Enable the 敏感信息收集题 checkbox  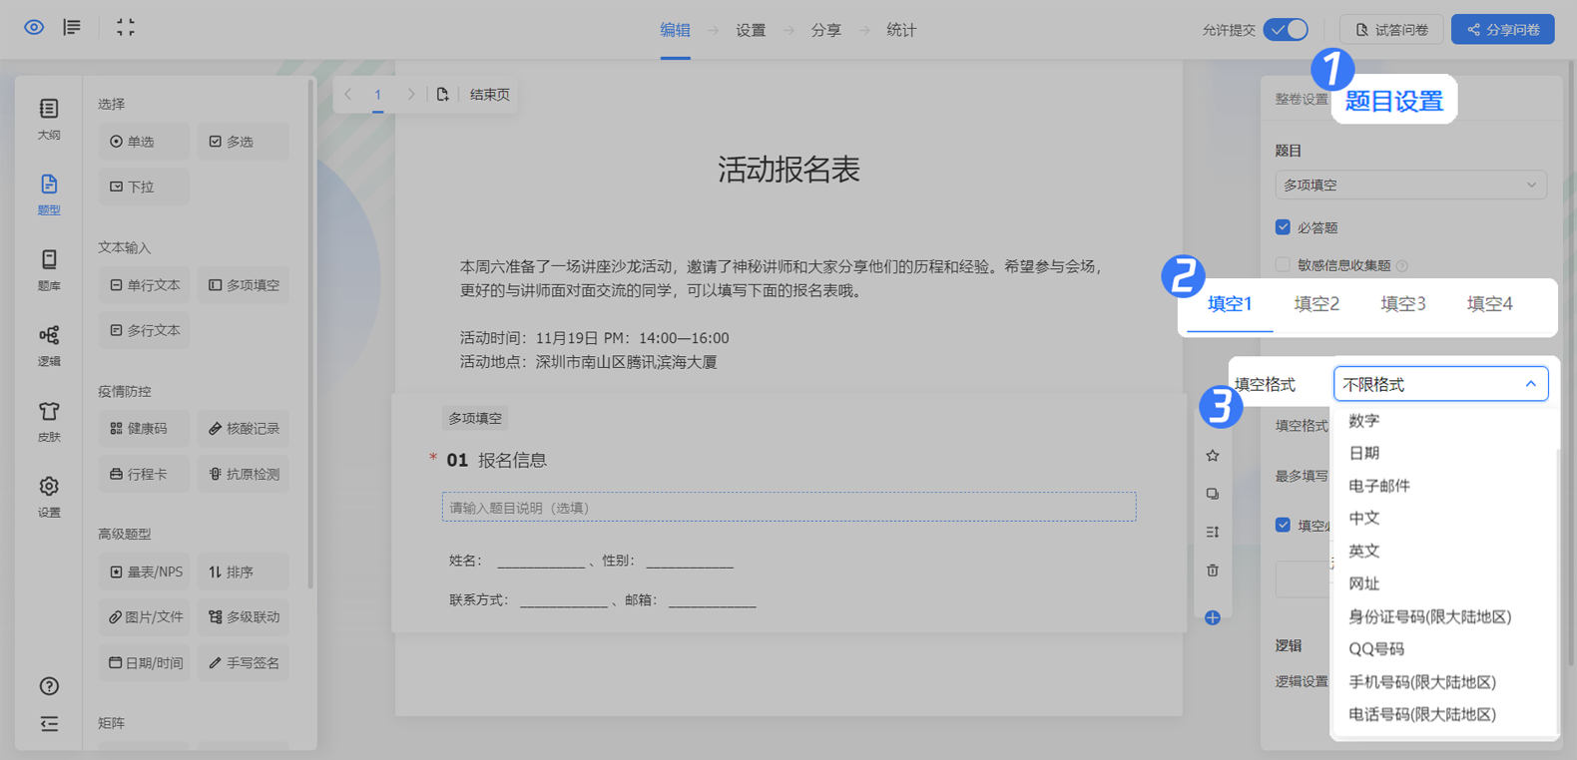click(1283, 265)
